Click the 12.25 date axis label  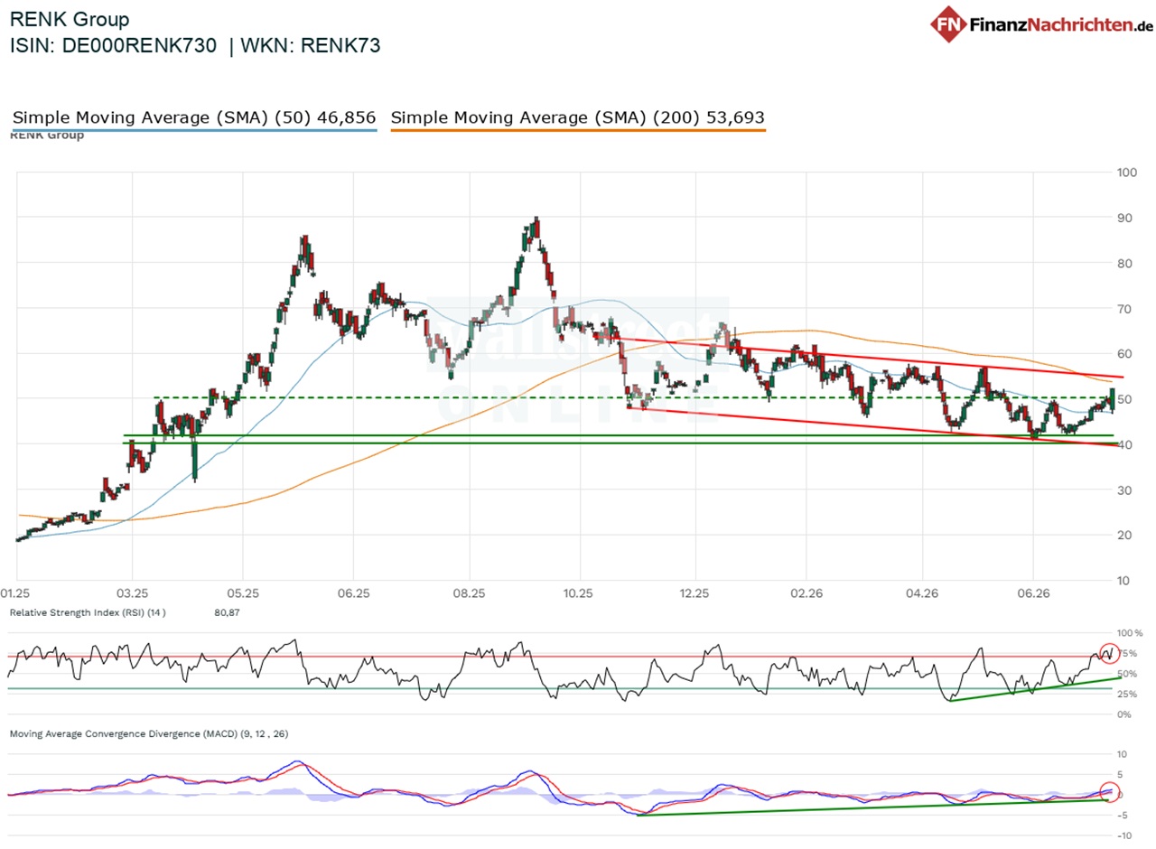click(694, 593)
